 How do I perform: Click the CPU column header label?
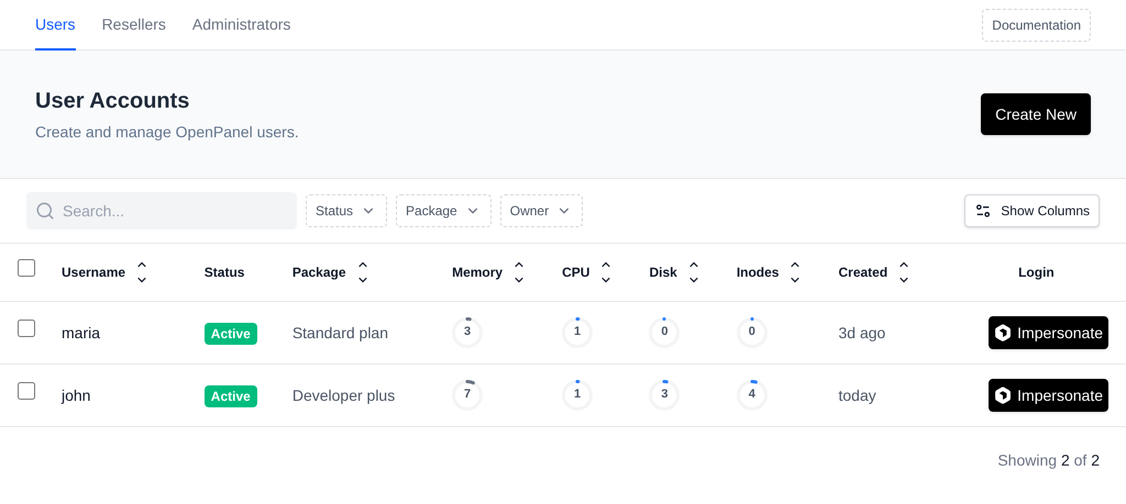576,272
